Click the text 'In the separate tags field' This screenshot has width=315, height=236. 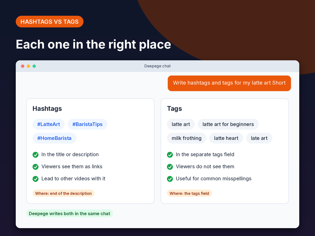point(205,154)
